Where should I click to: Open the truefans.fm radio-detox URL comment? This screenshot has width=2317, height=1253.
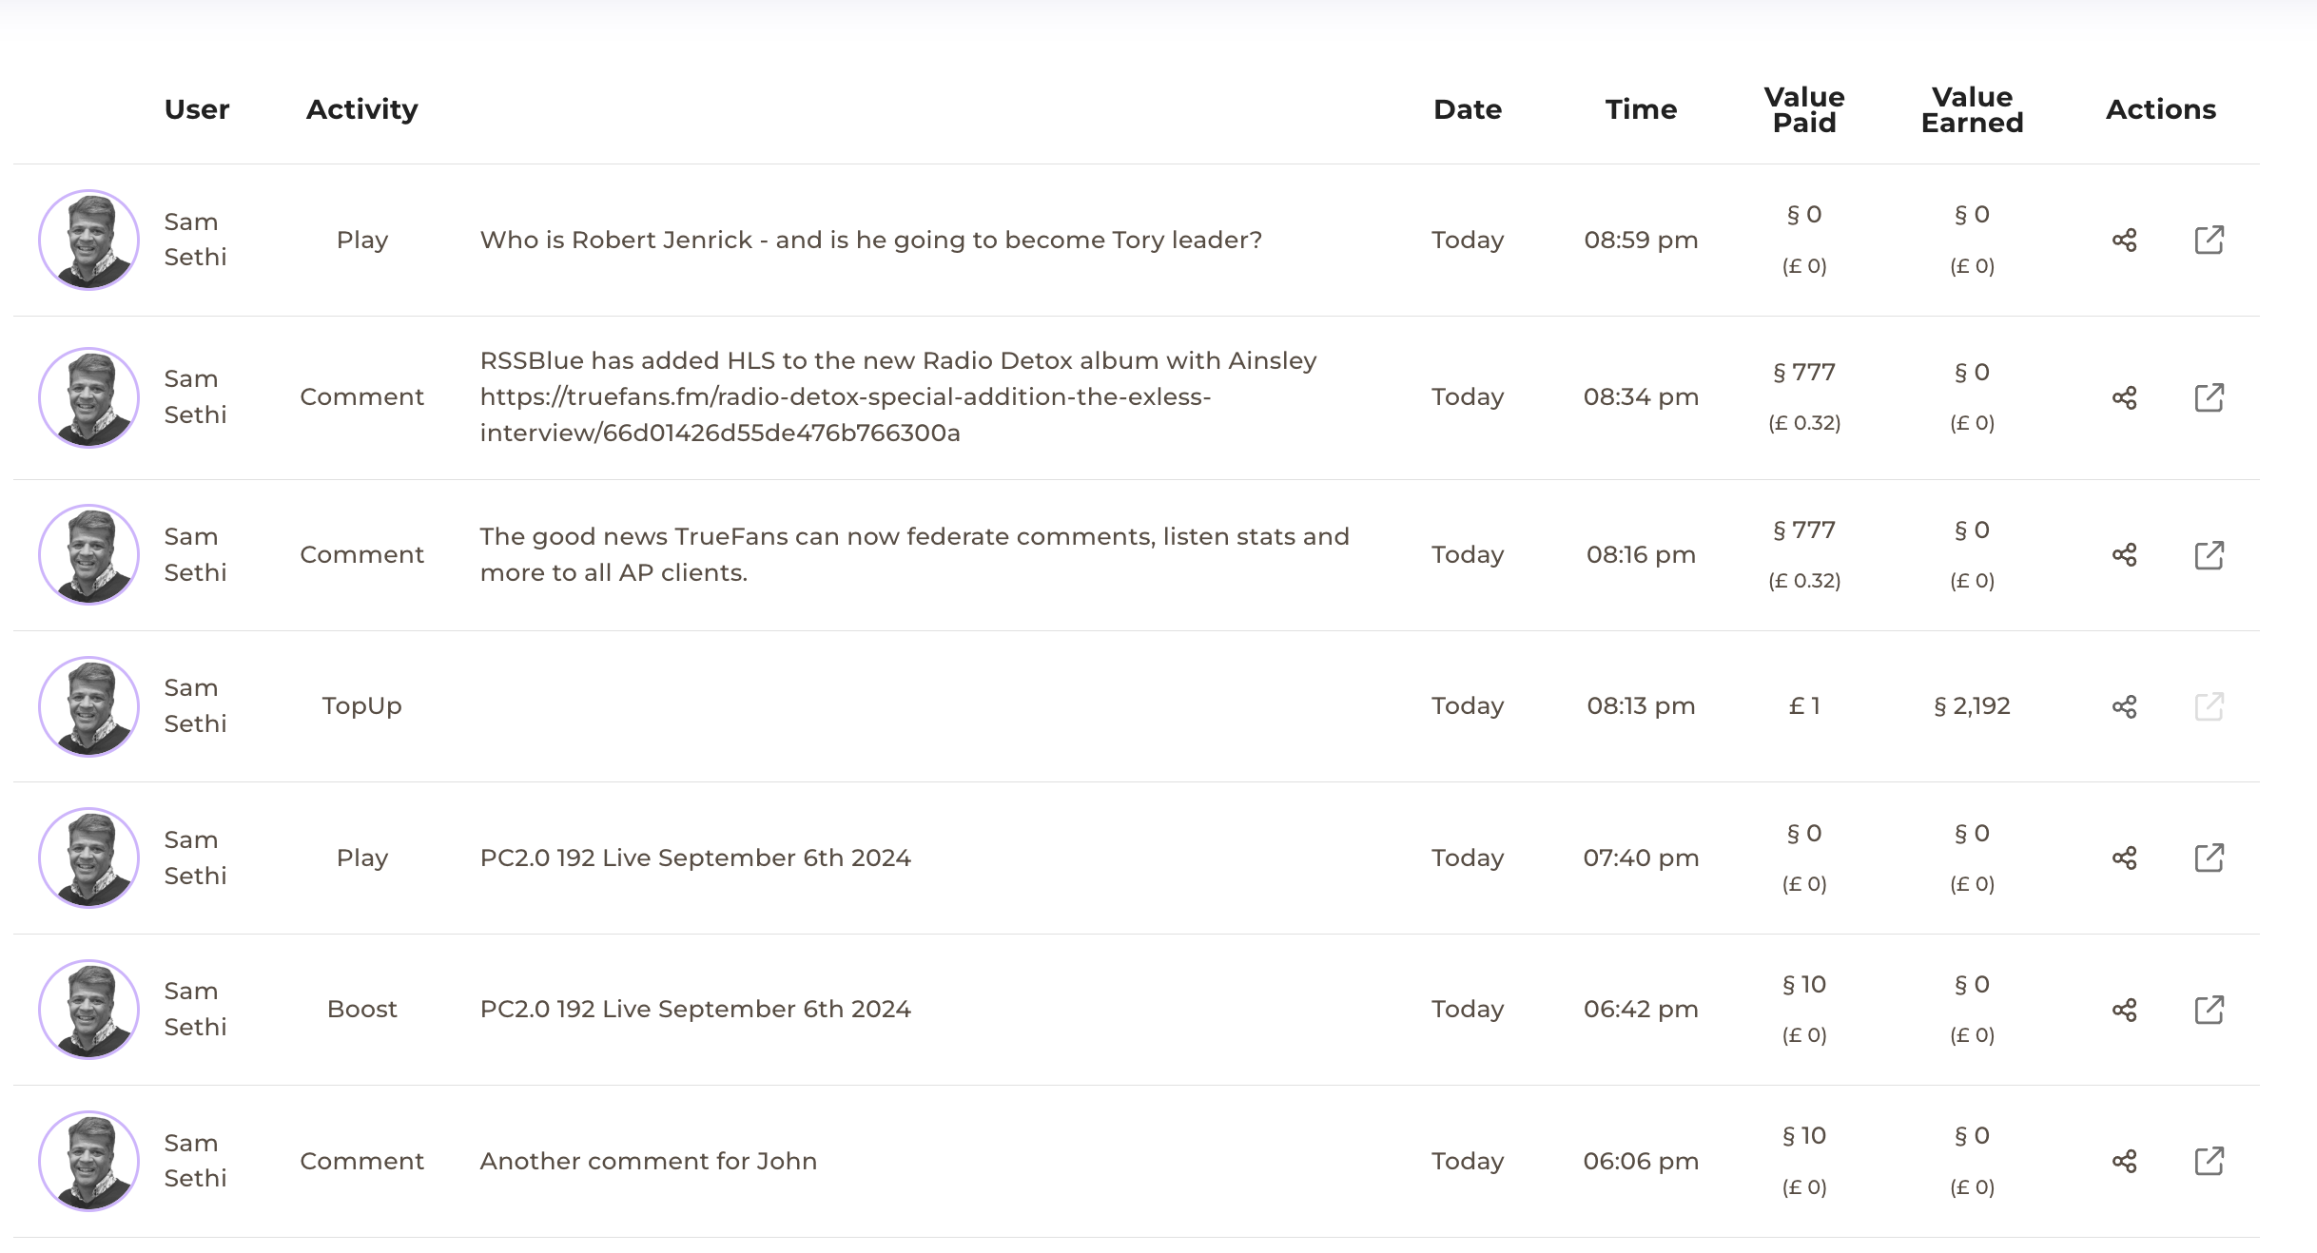[898, 396]
